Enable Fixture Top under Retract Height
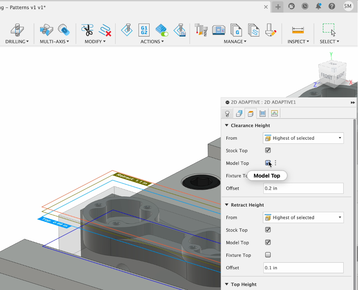The height and width of the screenshot is (290, 358). click(268, 255)
